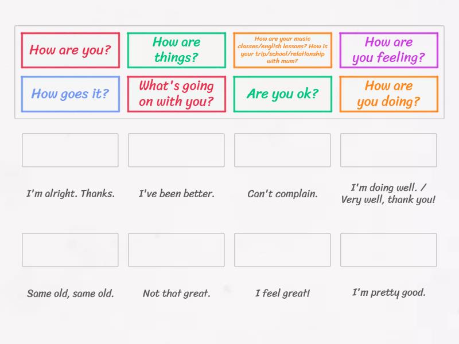Select "I've been better." answer text
459x344 pixels.
pos(176,194)
